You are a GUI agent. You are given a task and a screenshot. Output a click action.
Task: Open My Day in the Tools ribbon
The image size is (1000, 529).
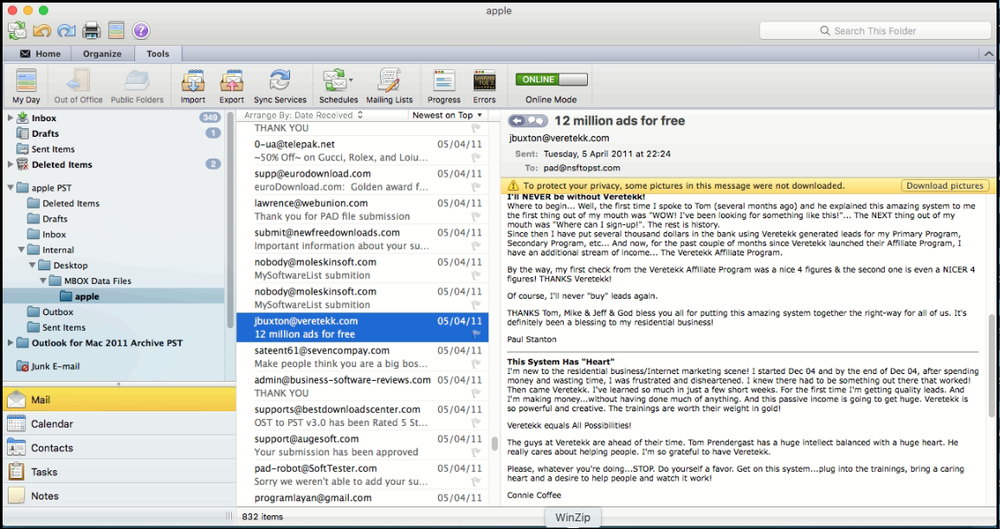click(26, 86)
